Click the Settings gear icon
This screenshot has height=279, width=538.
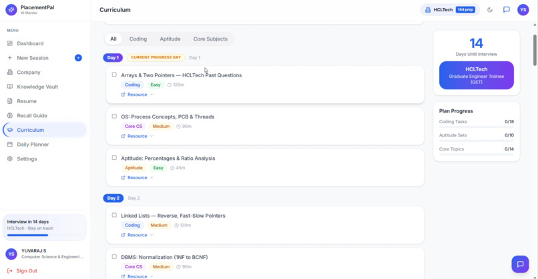[x=10, y=159]
